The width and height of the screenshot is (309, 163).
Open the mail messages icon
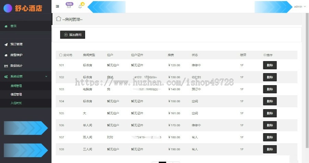69,7
